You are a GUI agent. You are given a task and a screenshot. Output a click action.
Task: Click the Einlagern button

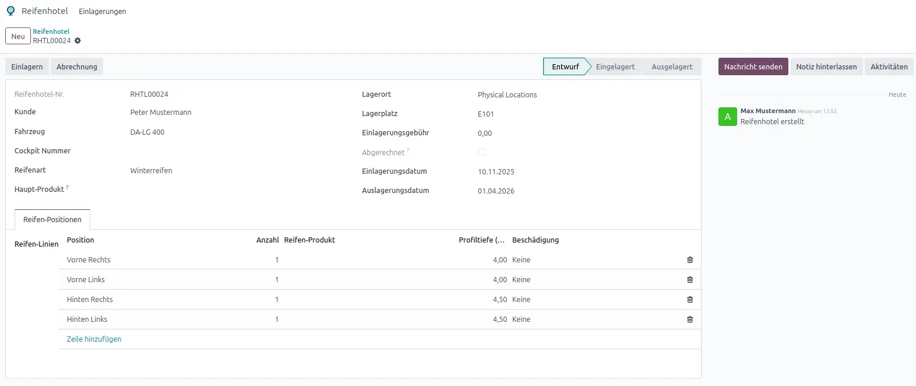point(27,67)
